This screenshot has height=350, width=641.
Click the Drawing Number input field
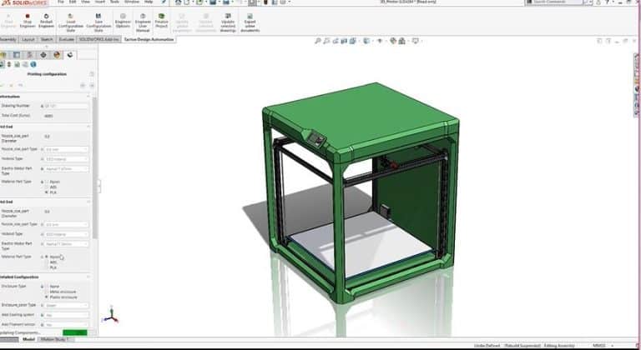pyautogui.click(x=66, y=106)
